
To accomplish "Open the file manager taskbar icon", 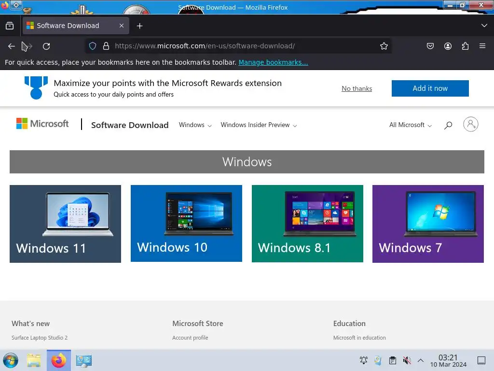I will tap(34, 360).
